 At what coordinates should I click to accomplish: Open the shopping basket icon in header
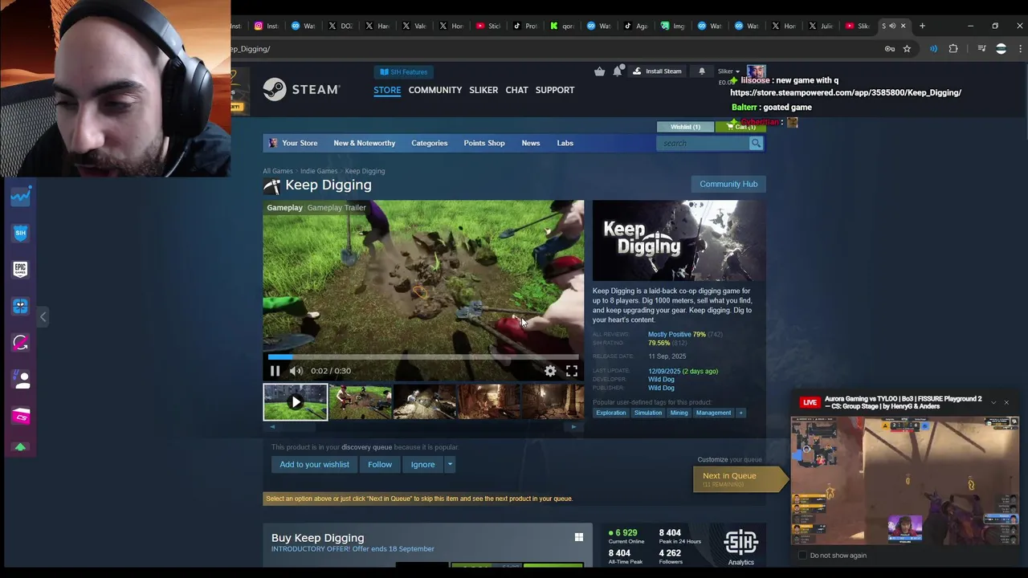click(x=599, y=71)
